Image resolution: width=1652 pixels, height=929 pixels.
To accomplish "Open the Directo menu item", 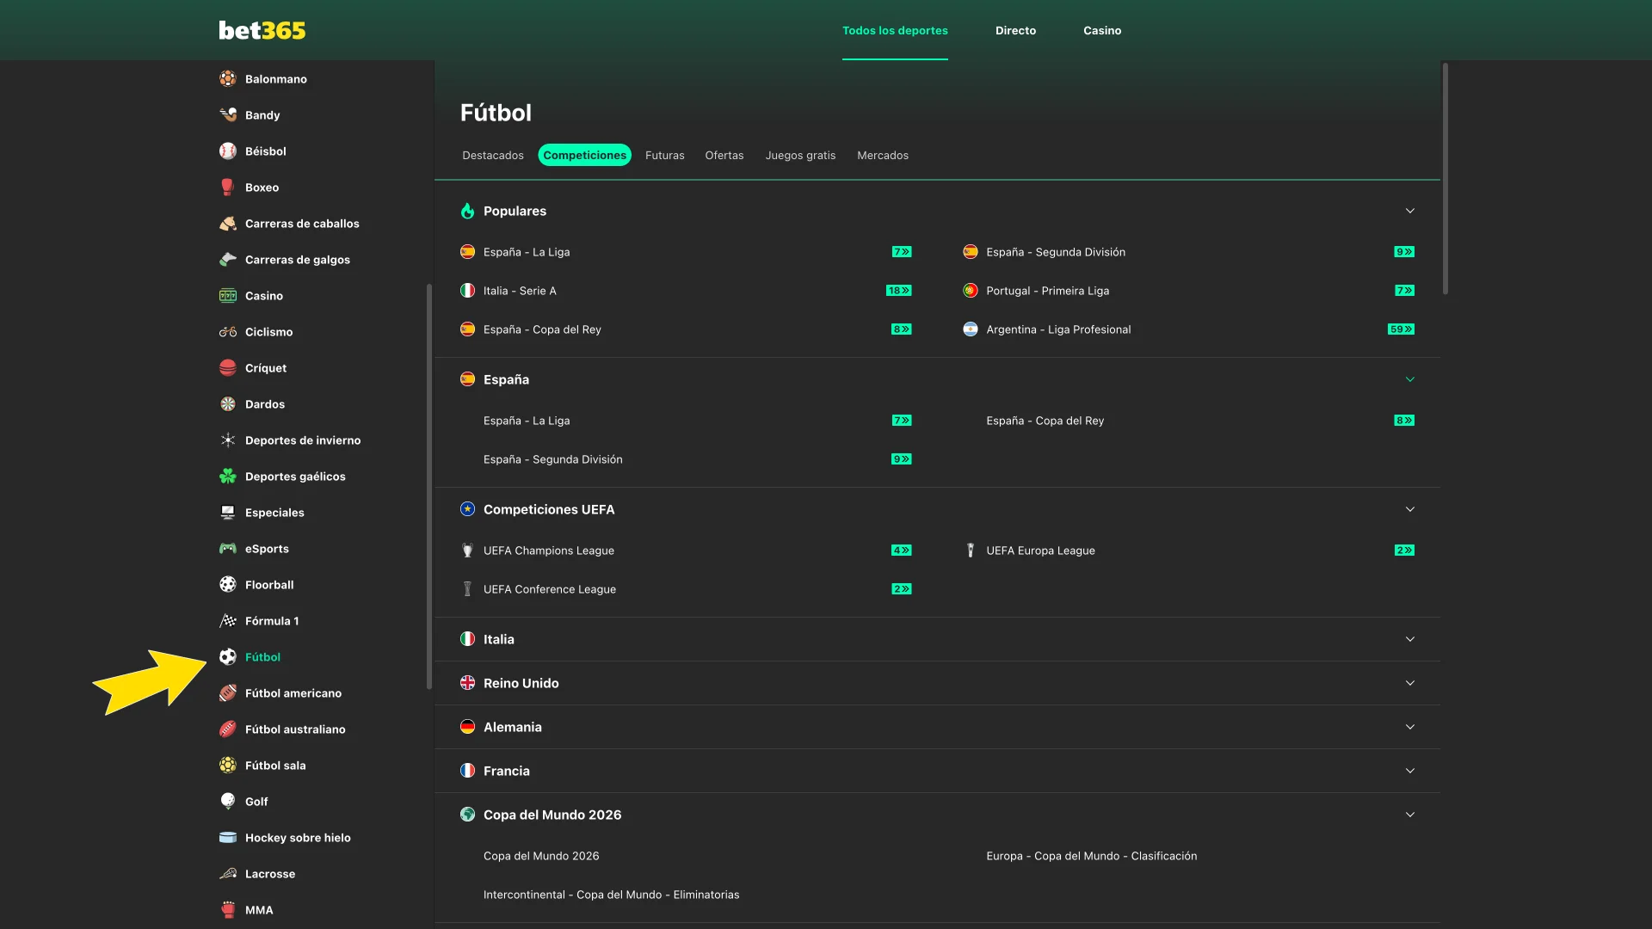I will pyautogui.click(x=1015, y=30).
